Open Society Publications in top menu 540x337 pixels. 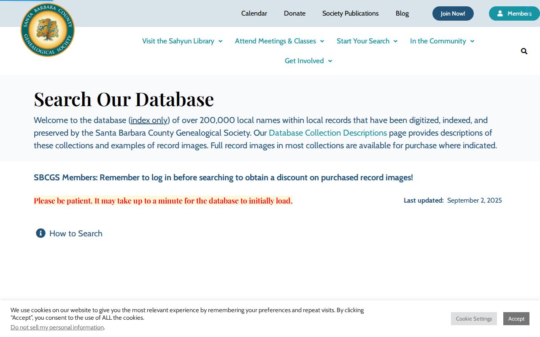pyautogui.click(x=351, y=13)
